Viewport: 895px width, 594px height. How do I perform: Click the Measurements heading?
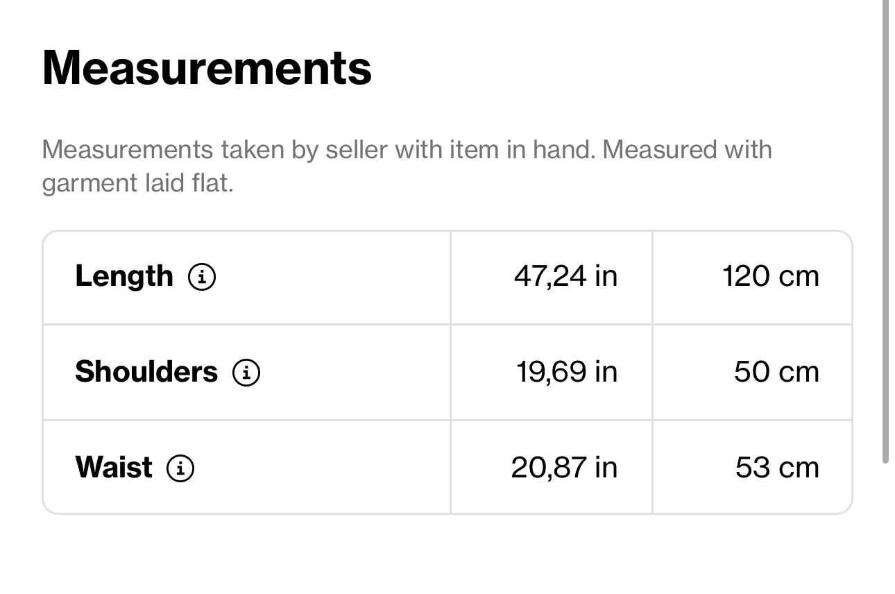(207, 68)
